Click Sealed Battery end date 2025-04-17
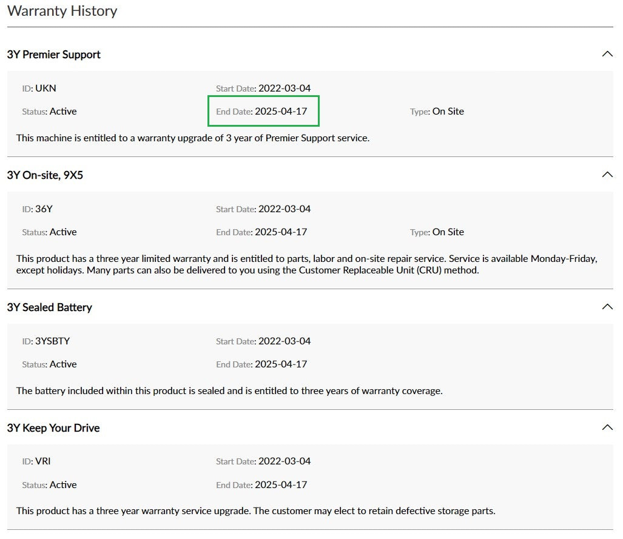 (281, 364)
